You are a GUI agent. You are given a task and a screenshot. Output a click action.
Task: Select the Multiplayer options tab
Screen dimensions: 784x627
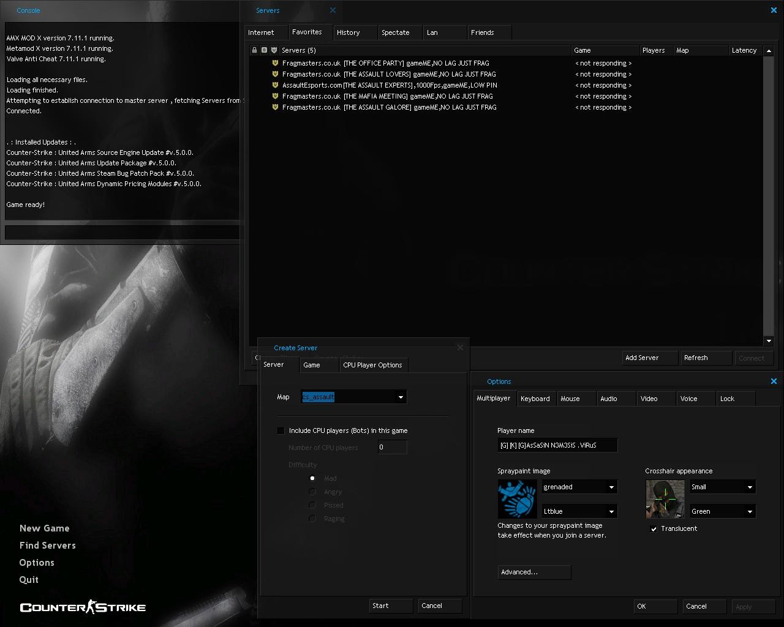[x=495, y=398]
